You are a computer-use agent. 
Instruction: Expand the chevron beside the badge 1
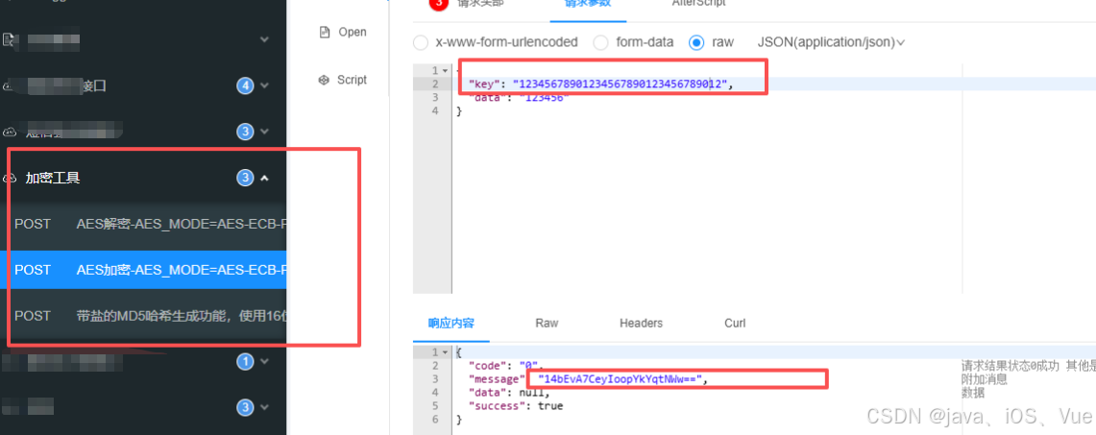click(264, 362)
